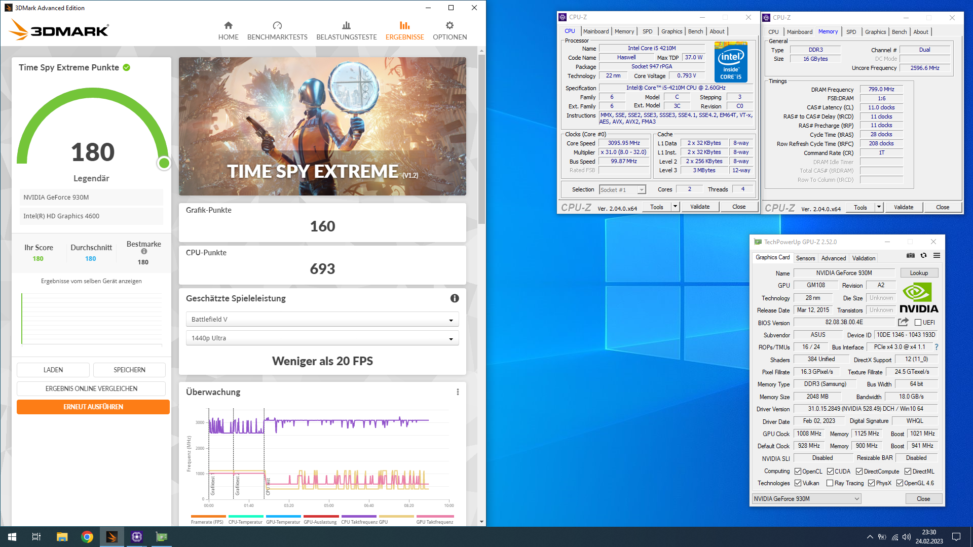
Task: Open Task View on taskbar
Action: click(x=36, y=537)
